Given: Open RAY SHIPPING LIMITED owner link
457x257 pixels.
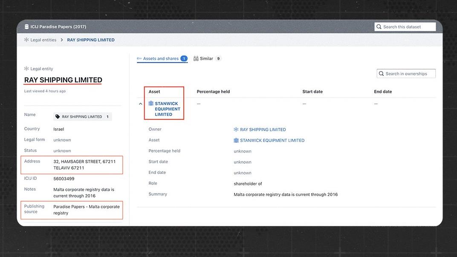Looking at the screenshot, I should pyautogui.click(x=263, y=130).
